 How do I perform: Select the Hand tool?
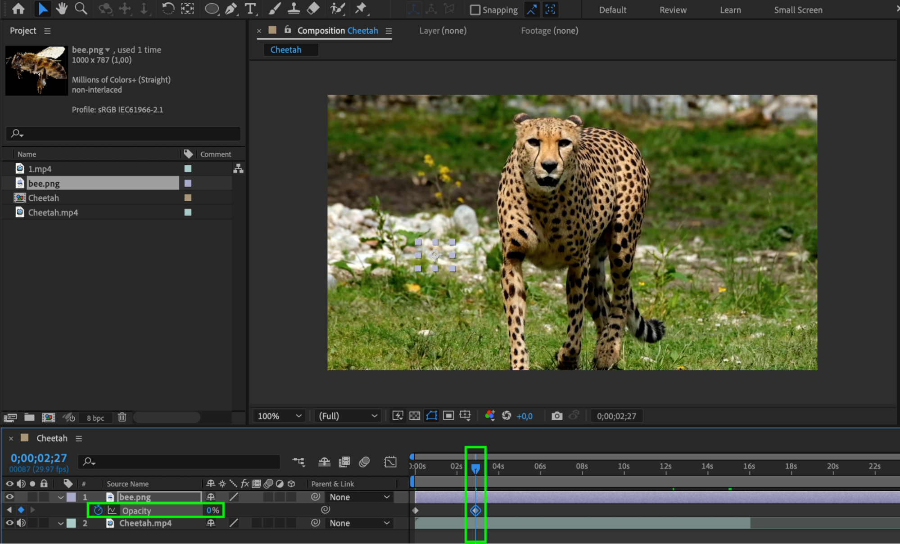coord(62,9)
